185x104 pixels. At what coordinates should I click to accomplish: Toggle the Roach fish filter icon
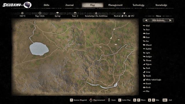(144, 83)
